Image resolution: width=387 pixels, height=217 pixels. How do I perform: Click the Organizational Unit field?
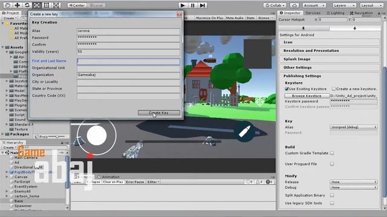[128, 68]
